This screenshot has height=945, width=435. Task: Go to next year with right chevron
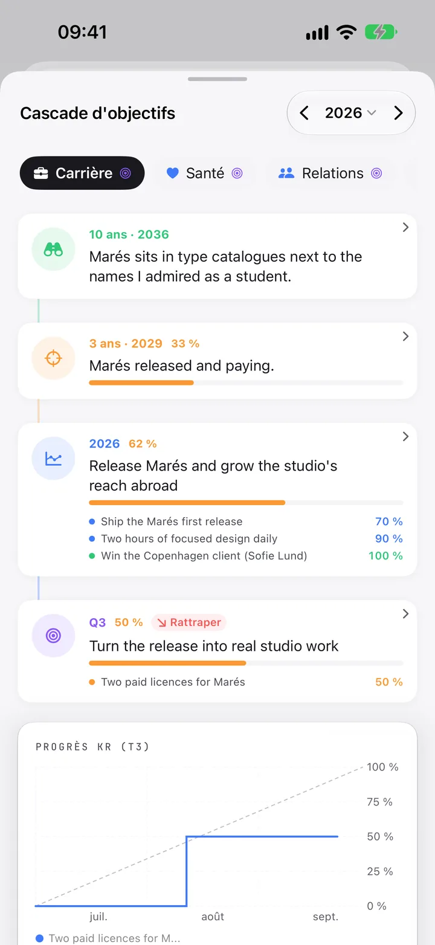click(398, 113)
